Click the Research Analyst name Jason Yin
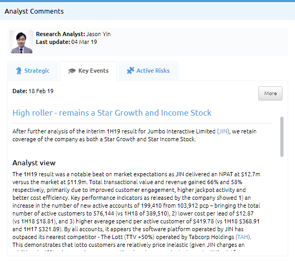Viewport: 295px width, 261px height. 98,34
